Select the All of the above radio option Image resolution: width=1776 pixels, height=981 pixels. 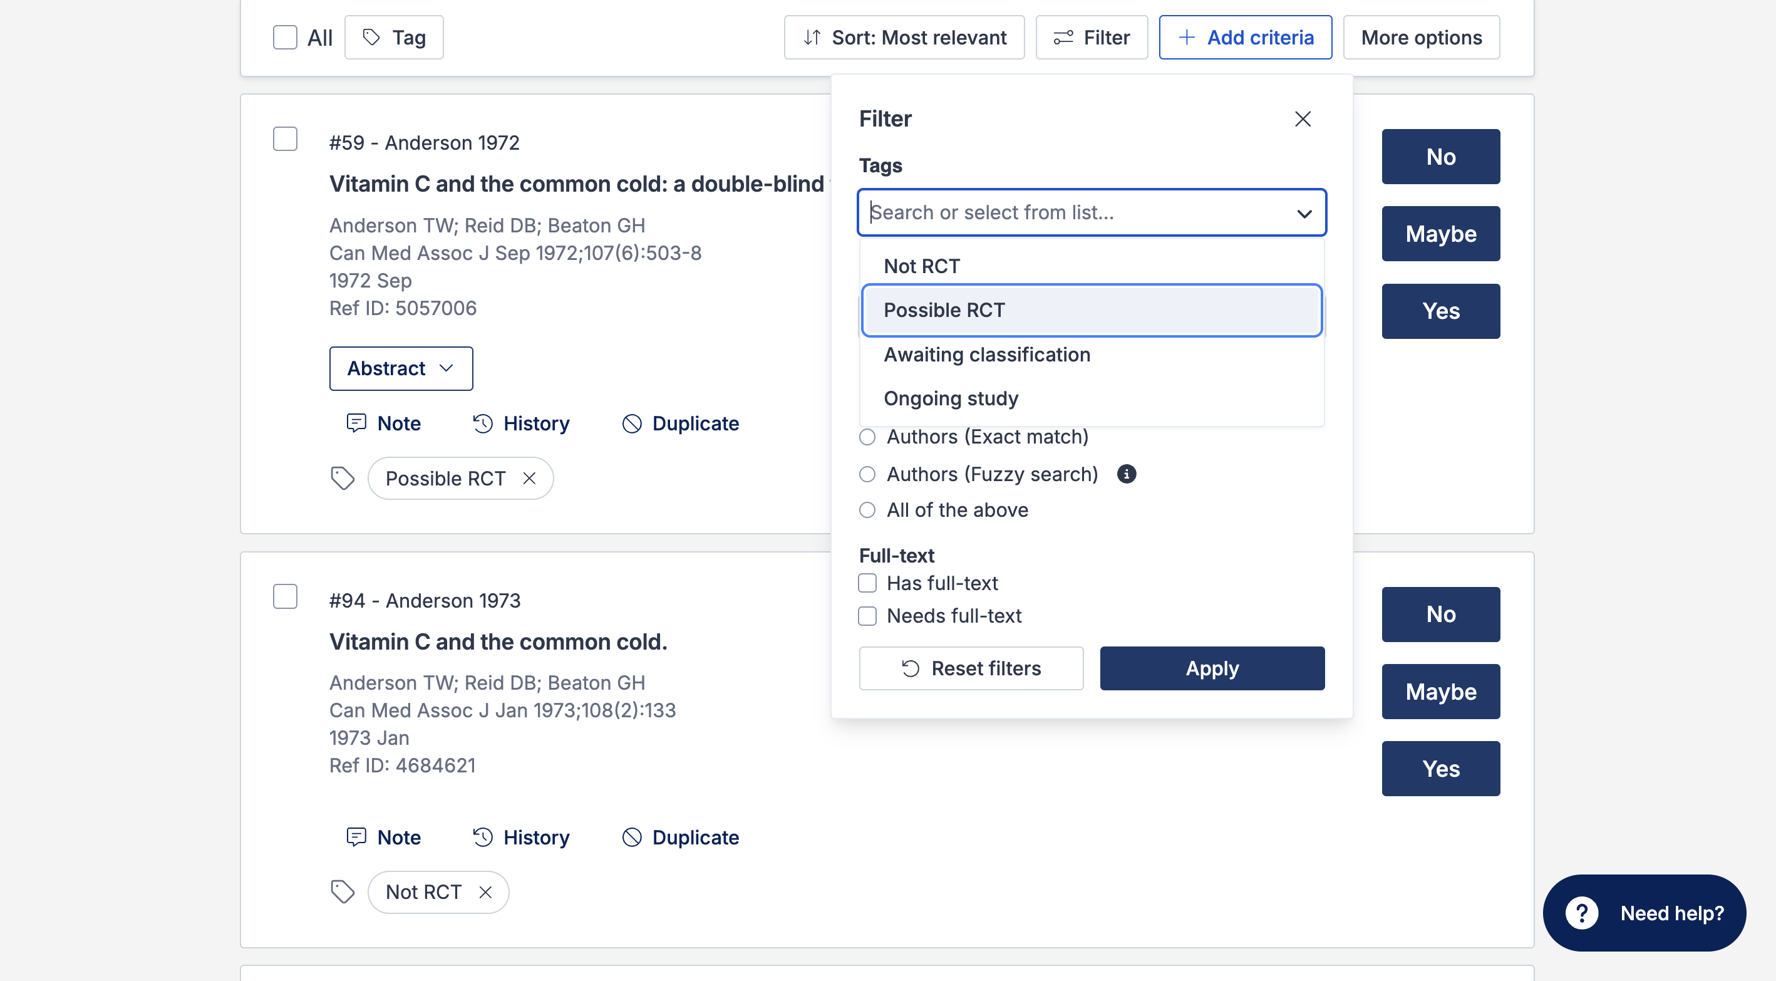tap(867, 510)
